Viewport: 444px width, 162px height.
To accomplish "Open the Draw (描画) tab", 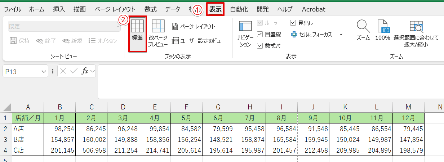I will pos(79,9).
